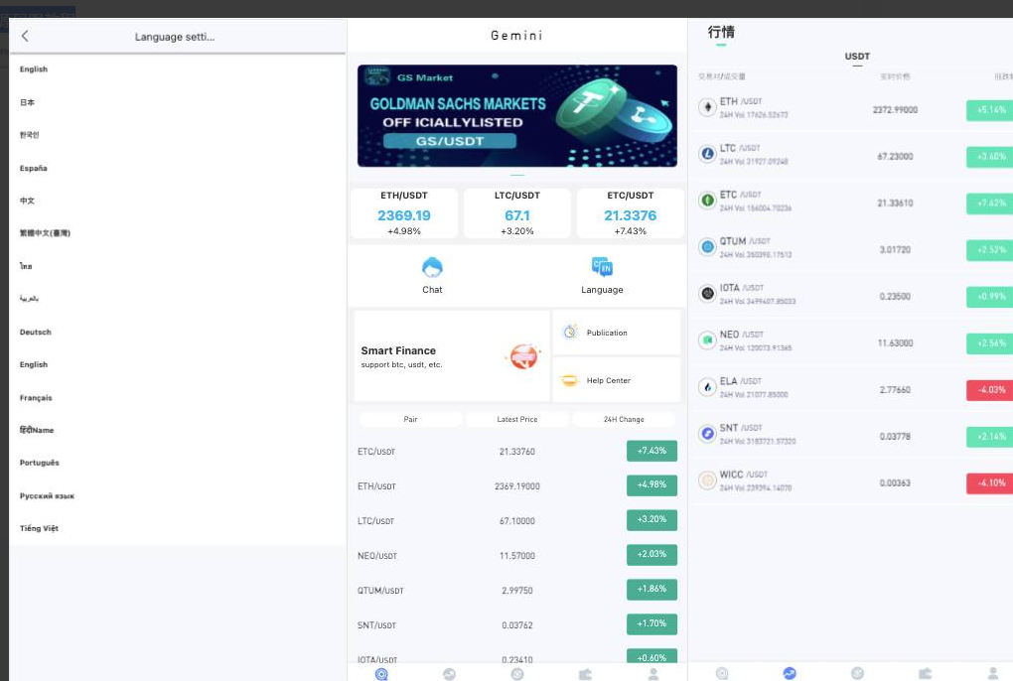Tap the profile icon in Gemini bottom bar
The image size is (1013, 681).
(x=653, y=674)
